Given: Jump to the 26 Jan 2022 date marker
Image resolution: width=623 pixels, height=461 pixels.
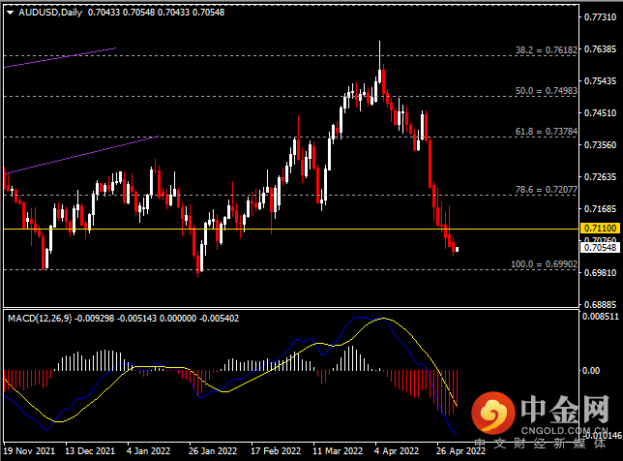Looking at the screenshot, I should click(213, 451).
